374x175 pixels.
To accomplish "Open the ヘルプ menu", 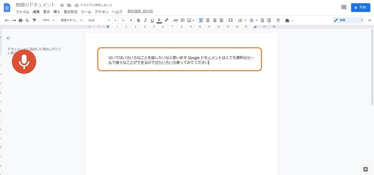I will click(117, 12).
